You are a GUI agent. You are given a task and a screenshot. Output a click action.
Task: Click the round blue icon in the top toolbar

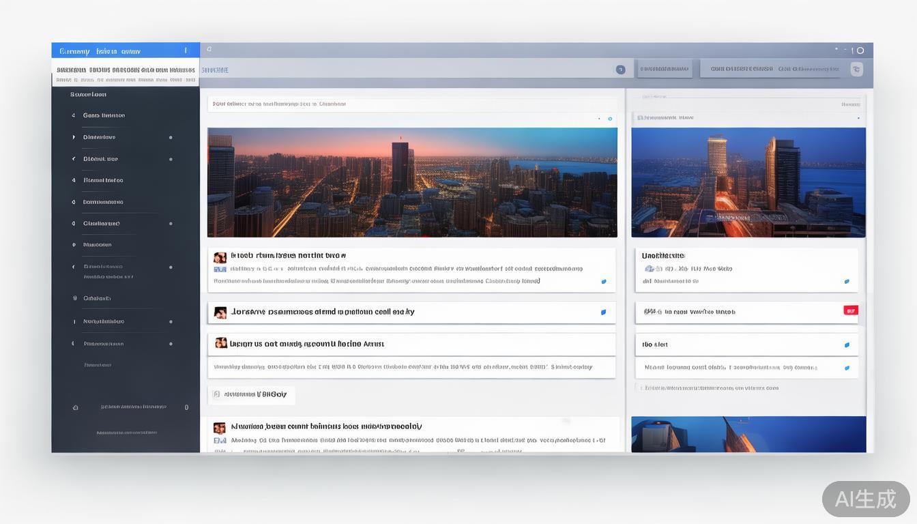pos(620,70)
